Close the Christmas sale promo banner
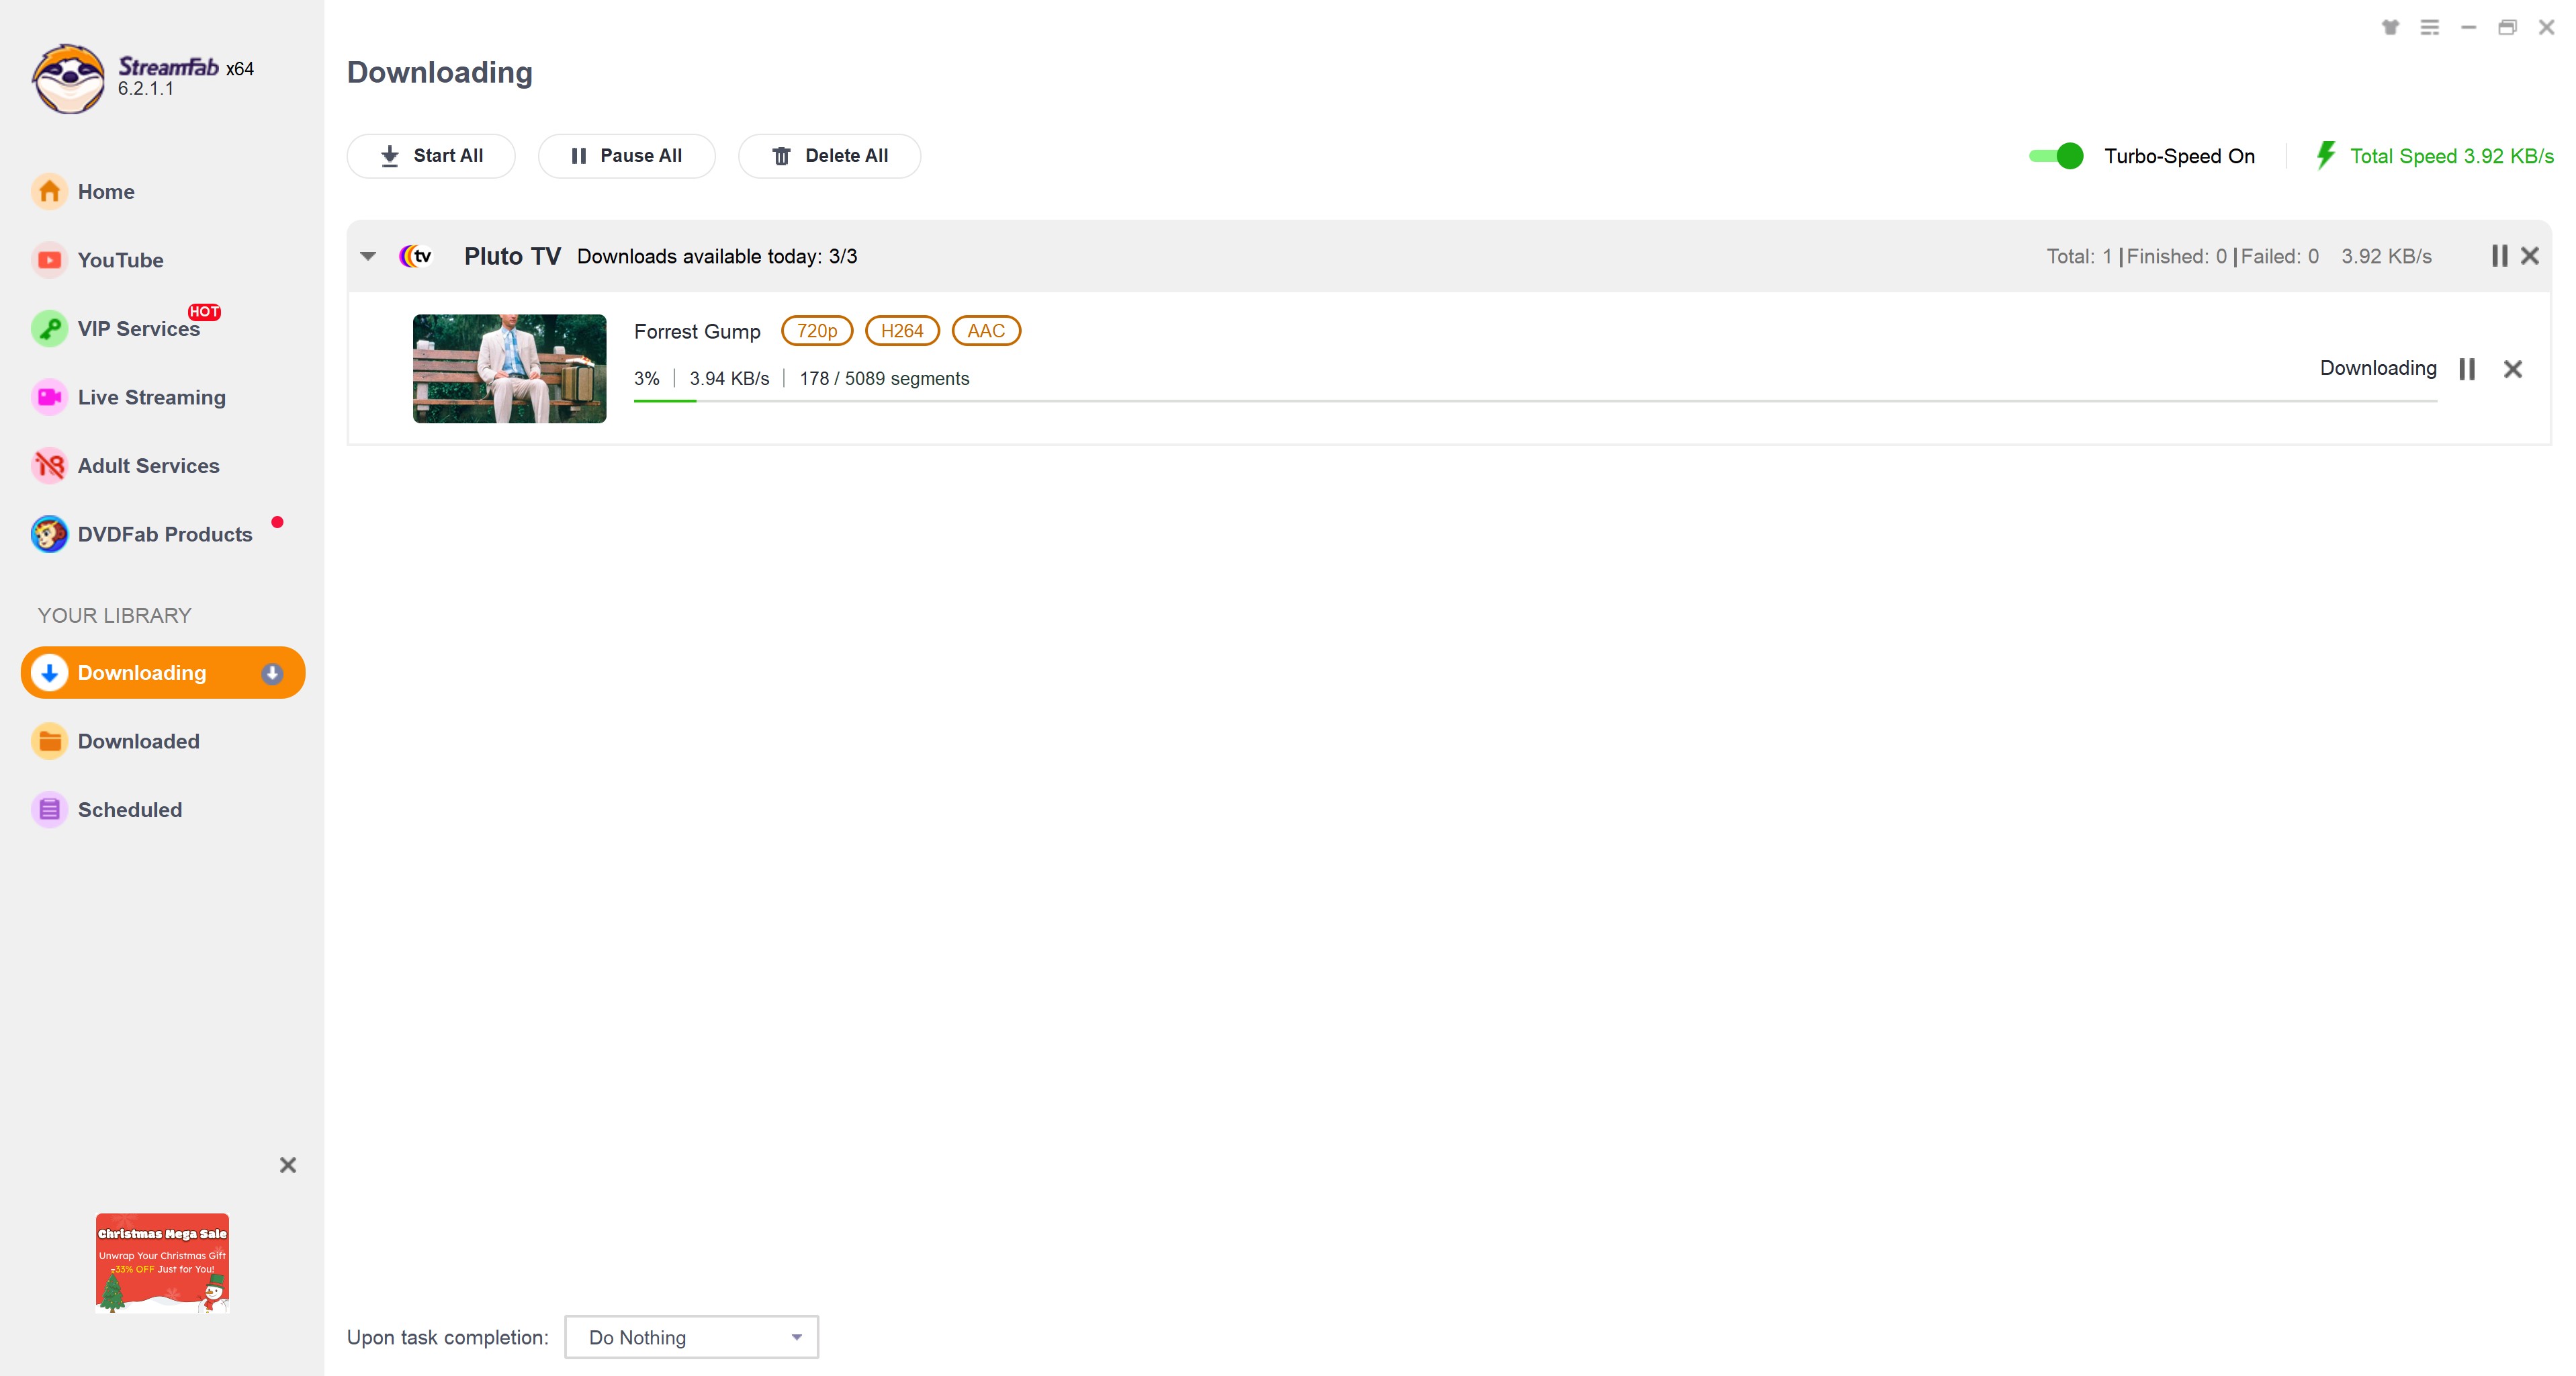The width and height of the screenshot is (2576, 1376). coord(288,1165)
